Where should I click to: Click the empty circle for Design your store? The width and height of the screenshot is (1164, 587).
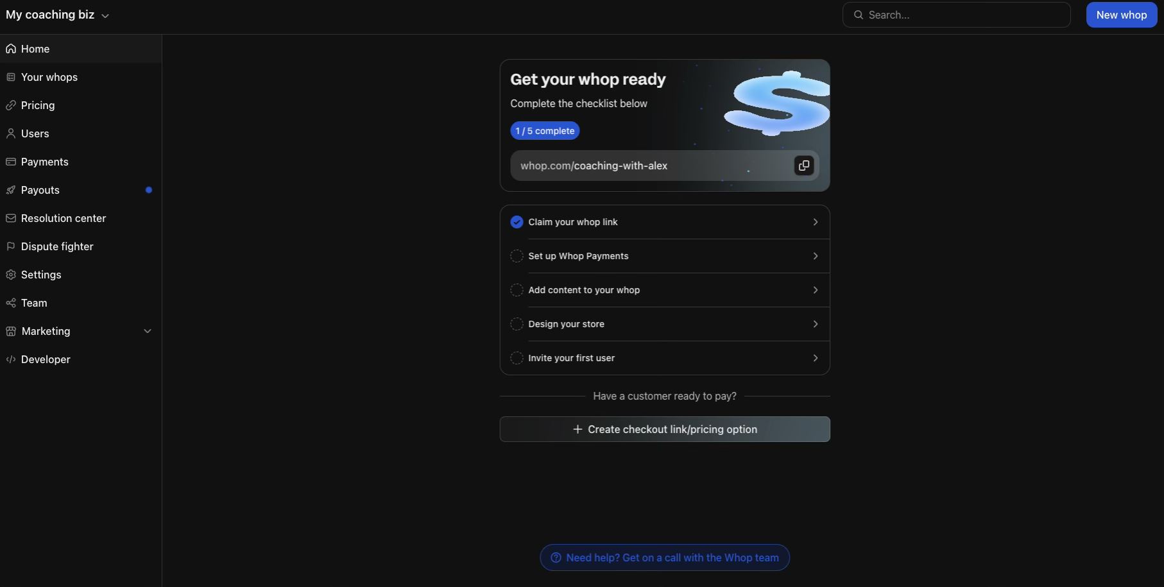click(517, 324)
